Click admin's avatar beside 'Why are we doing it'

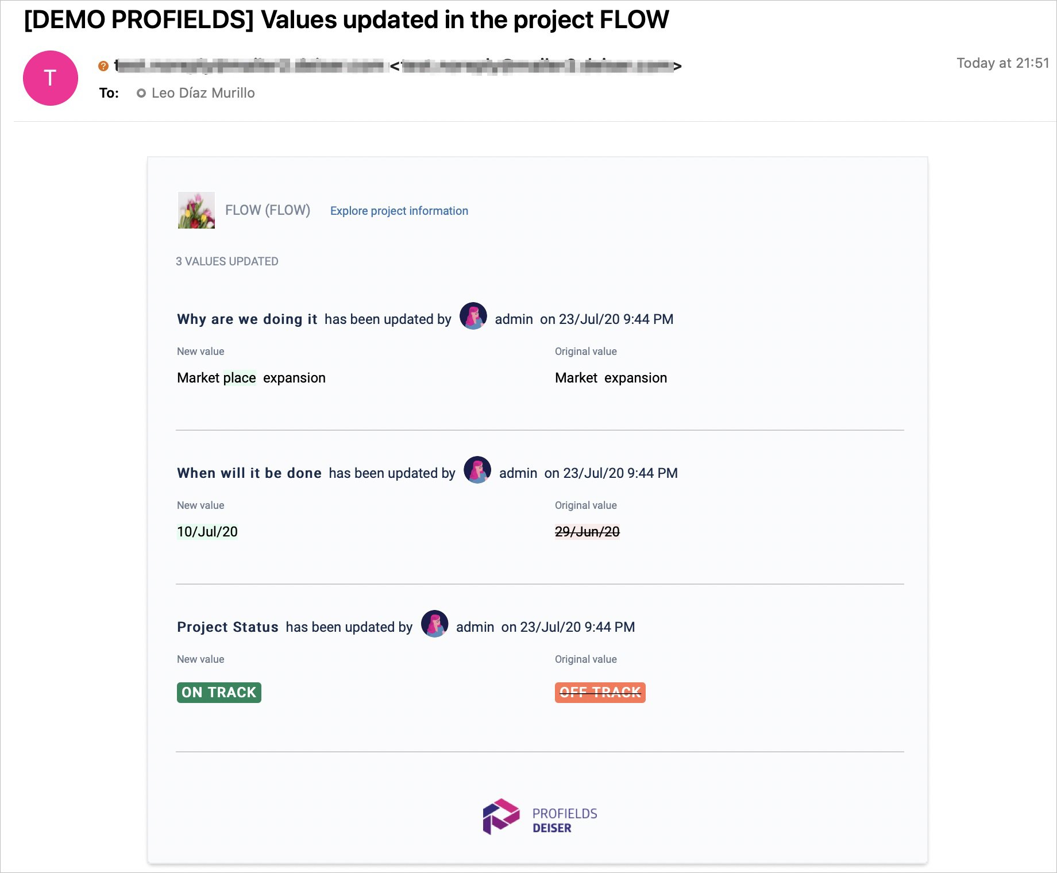tap(472, 318)
